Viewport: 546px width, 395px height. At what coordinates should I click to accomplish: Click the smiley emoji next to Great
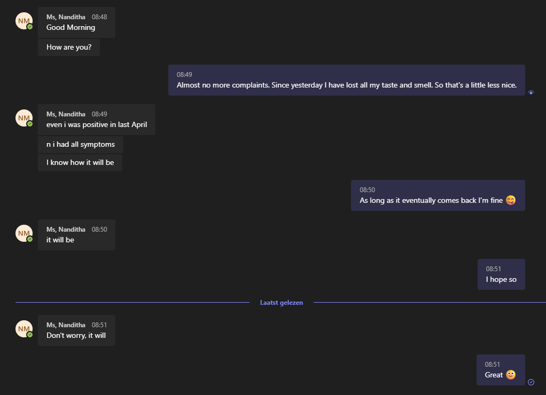point(511,375)
